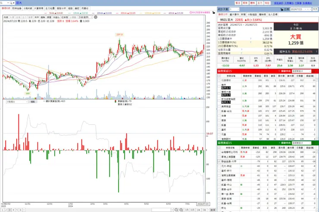Click the 237.5 high price label
The width and height of the screenshot is (319, 212).
tap(119, 34)
